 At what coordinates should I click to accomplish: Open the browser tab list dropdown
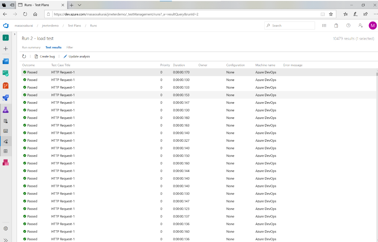point(80,5)
